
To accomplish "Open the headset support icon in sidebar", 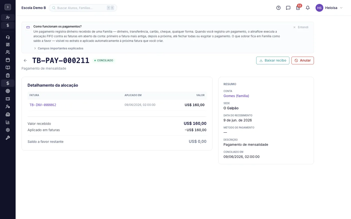I will [8, 37].
